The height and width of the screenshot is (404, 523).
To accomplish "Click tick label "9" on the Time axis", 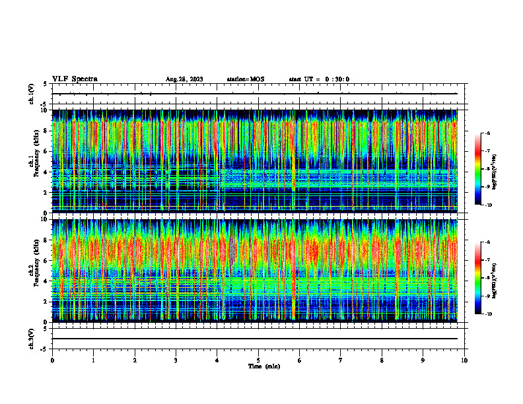I will (423, 360).
